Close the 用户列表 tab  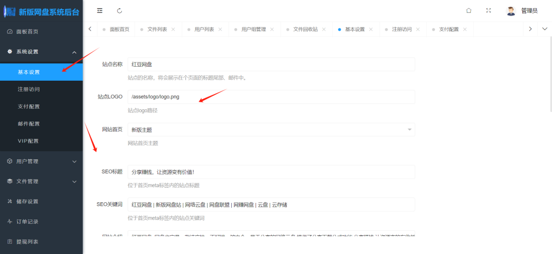pos(220,29)
